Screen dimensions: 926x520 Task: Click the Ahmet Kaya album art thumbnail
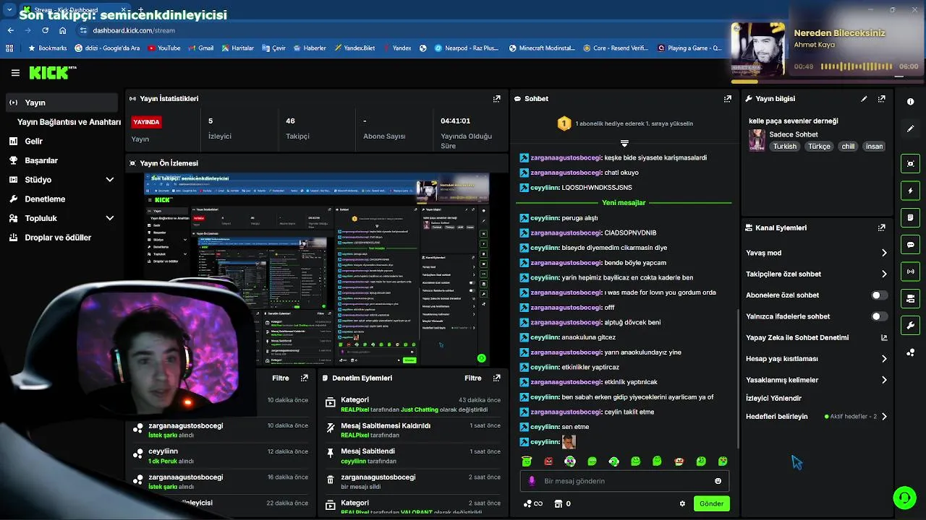pos(757,49)
